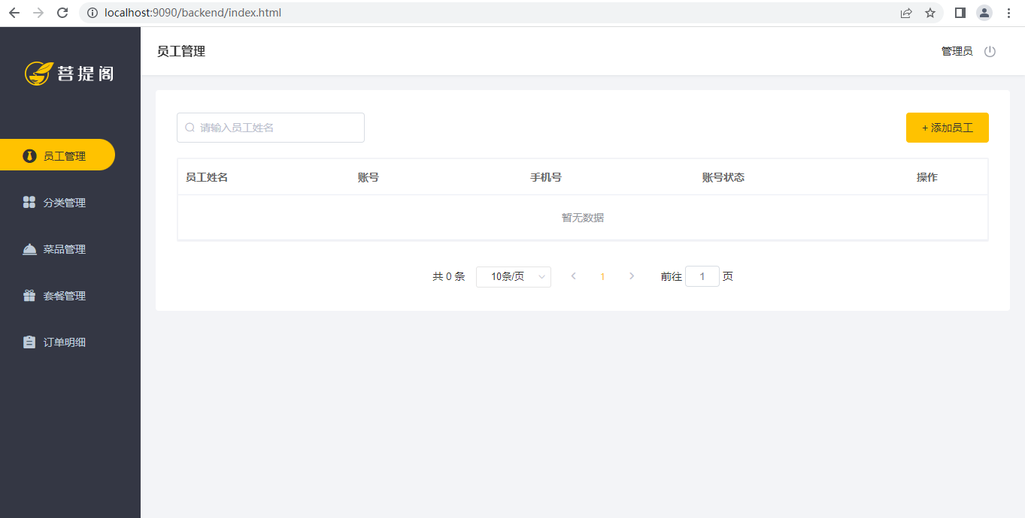The width and height of the screenshot is (1025, 518).
Task: Click the power logout icon
Action: point(990,52)
